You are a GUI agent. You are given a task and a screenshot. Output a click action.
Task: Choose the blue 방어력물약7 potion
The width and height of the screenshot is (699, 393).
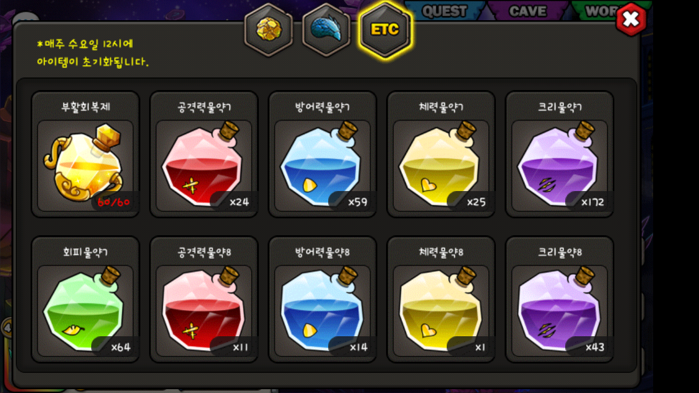click(x=322, y=154)
